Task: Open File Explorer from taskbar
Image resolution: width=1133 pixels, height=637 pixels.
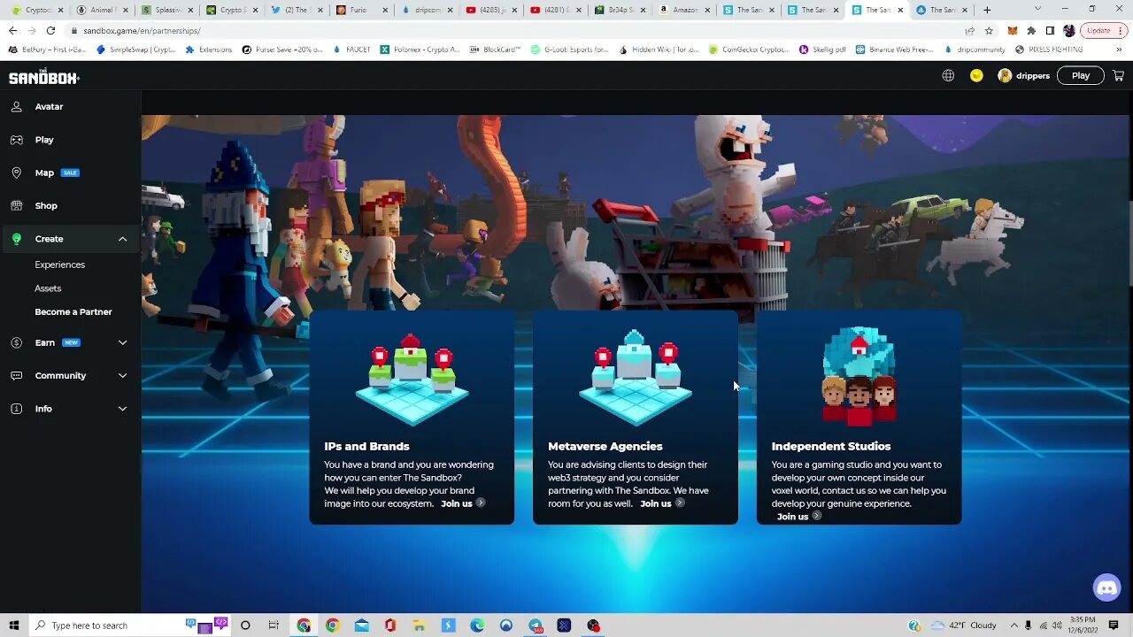Action: 420,625
